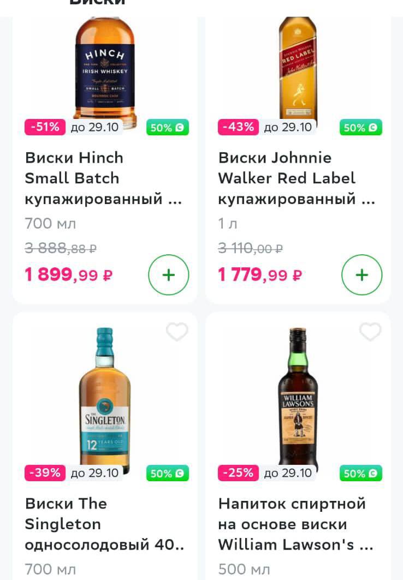Open The Singleton 12 bottle image

coord(105,399)
